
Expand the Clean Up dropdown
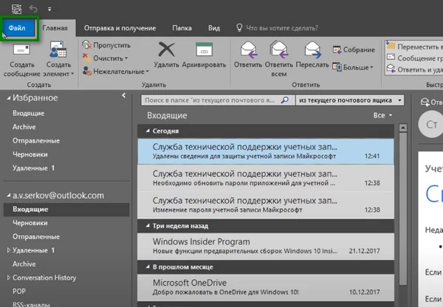[x=110, y=58]
